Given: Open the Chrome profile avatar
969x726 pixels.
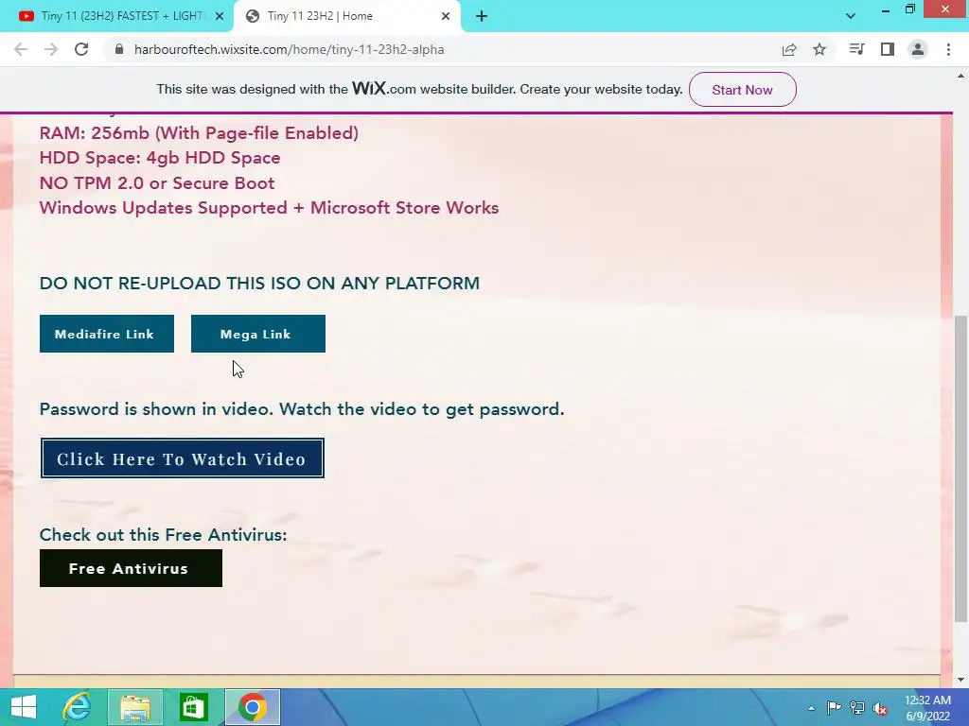Looking at the screenshot, I should point(918,49).
